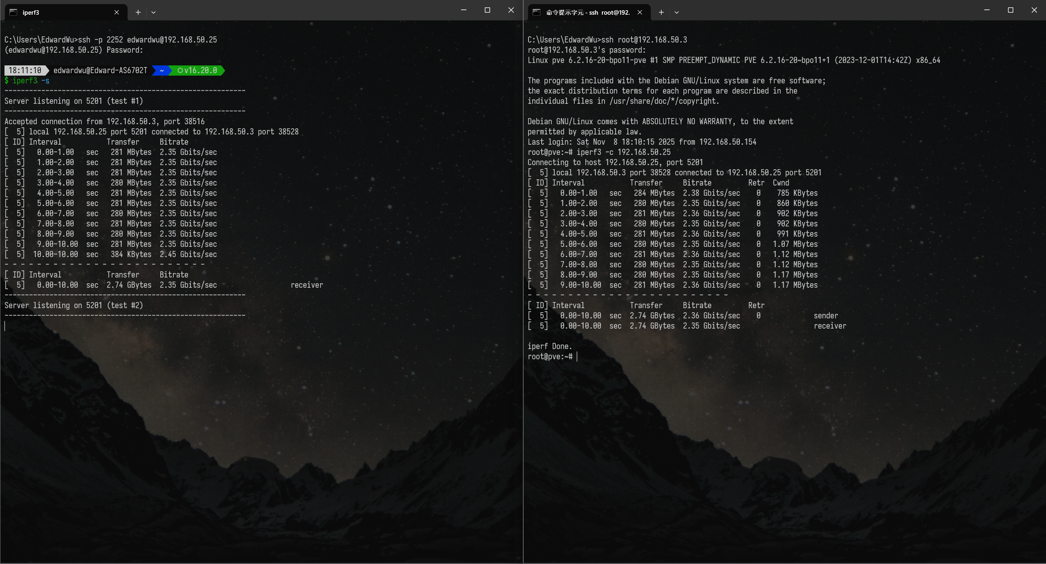Close the ssh root@192 tab
1046x564 pixels.
[x=640, y=12]
